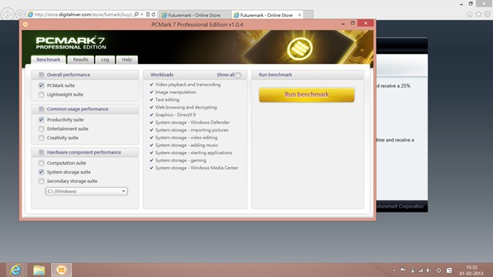
Task: Select the first Futuremark Online Store browser tab
Action: coord(195,15)
